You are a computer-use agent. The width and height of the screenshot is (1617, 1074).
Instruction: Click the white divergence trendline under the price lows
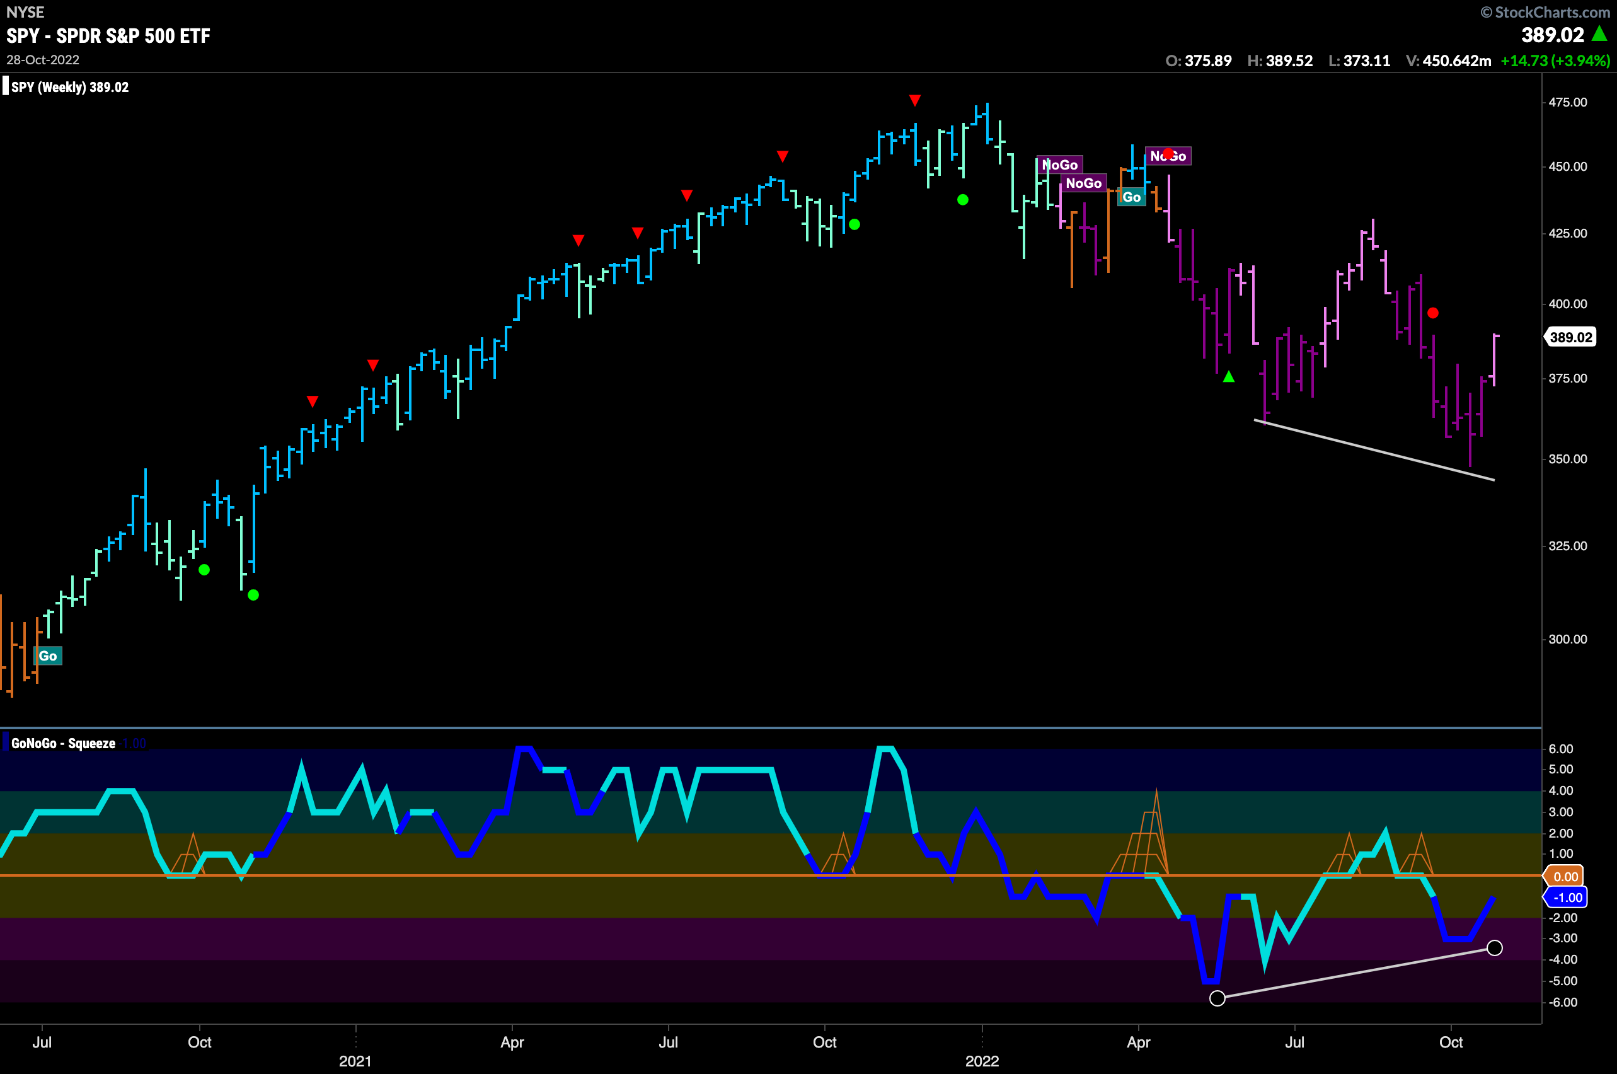(1374, 449)
